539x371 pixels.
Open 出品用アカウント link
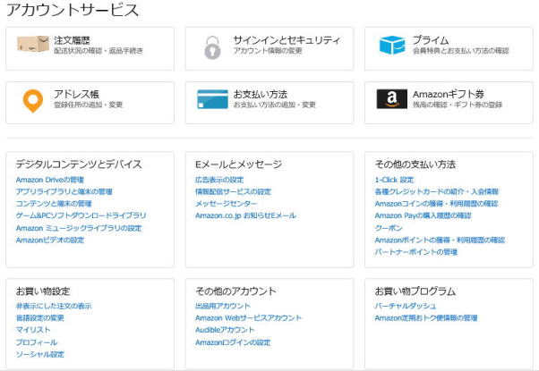(223, 306)
